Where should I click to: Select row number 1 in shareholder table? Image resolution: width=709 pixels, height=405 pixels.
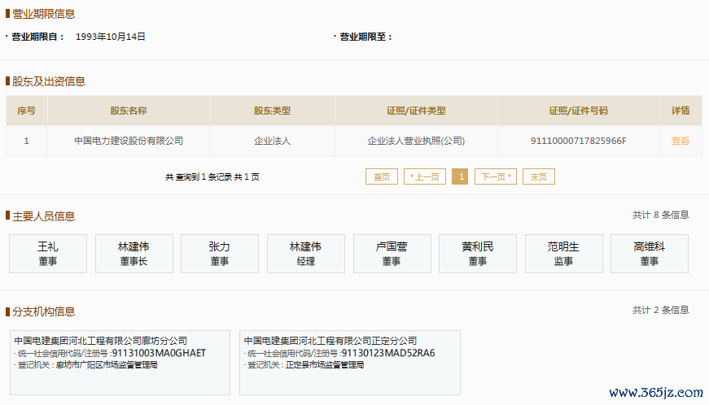click(x=26, y=141)
